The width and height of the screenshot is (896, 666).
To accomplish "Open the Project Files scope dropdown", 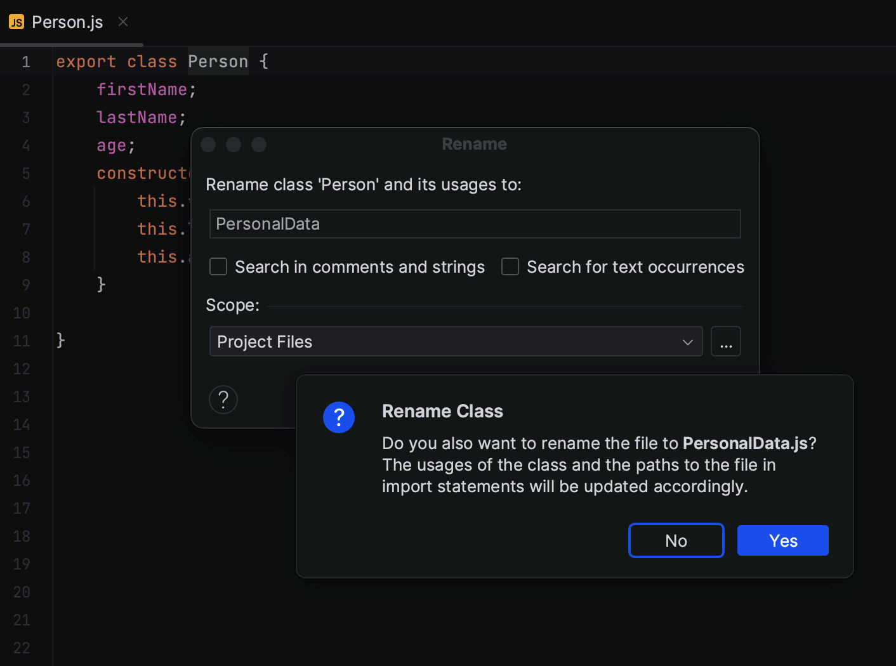I will pos(456,341).
